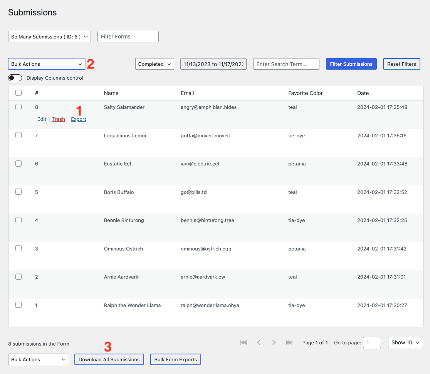Jump to the last page of submissions
Screen dimensions: 430x374
289,342
